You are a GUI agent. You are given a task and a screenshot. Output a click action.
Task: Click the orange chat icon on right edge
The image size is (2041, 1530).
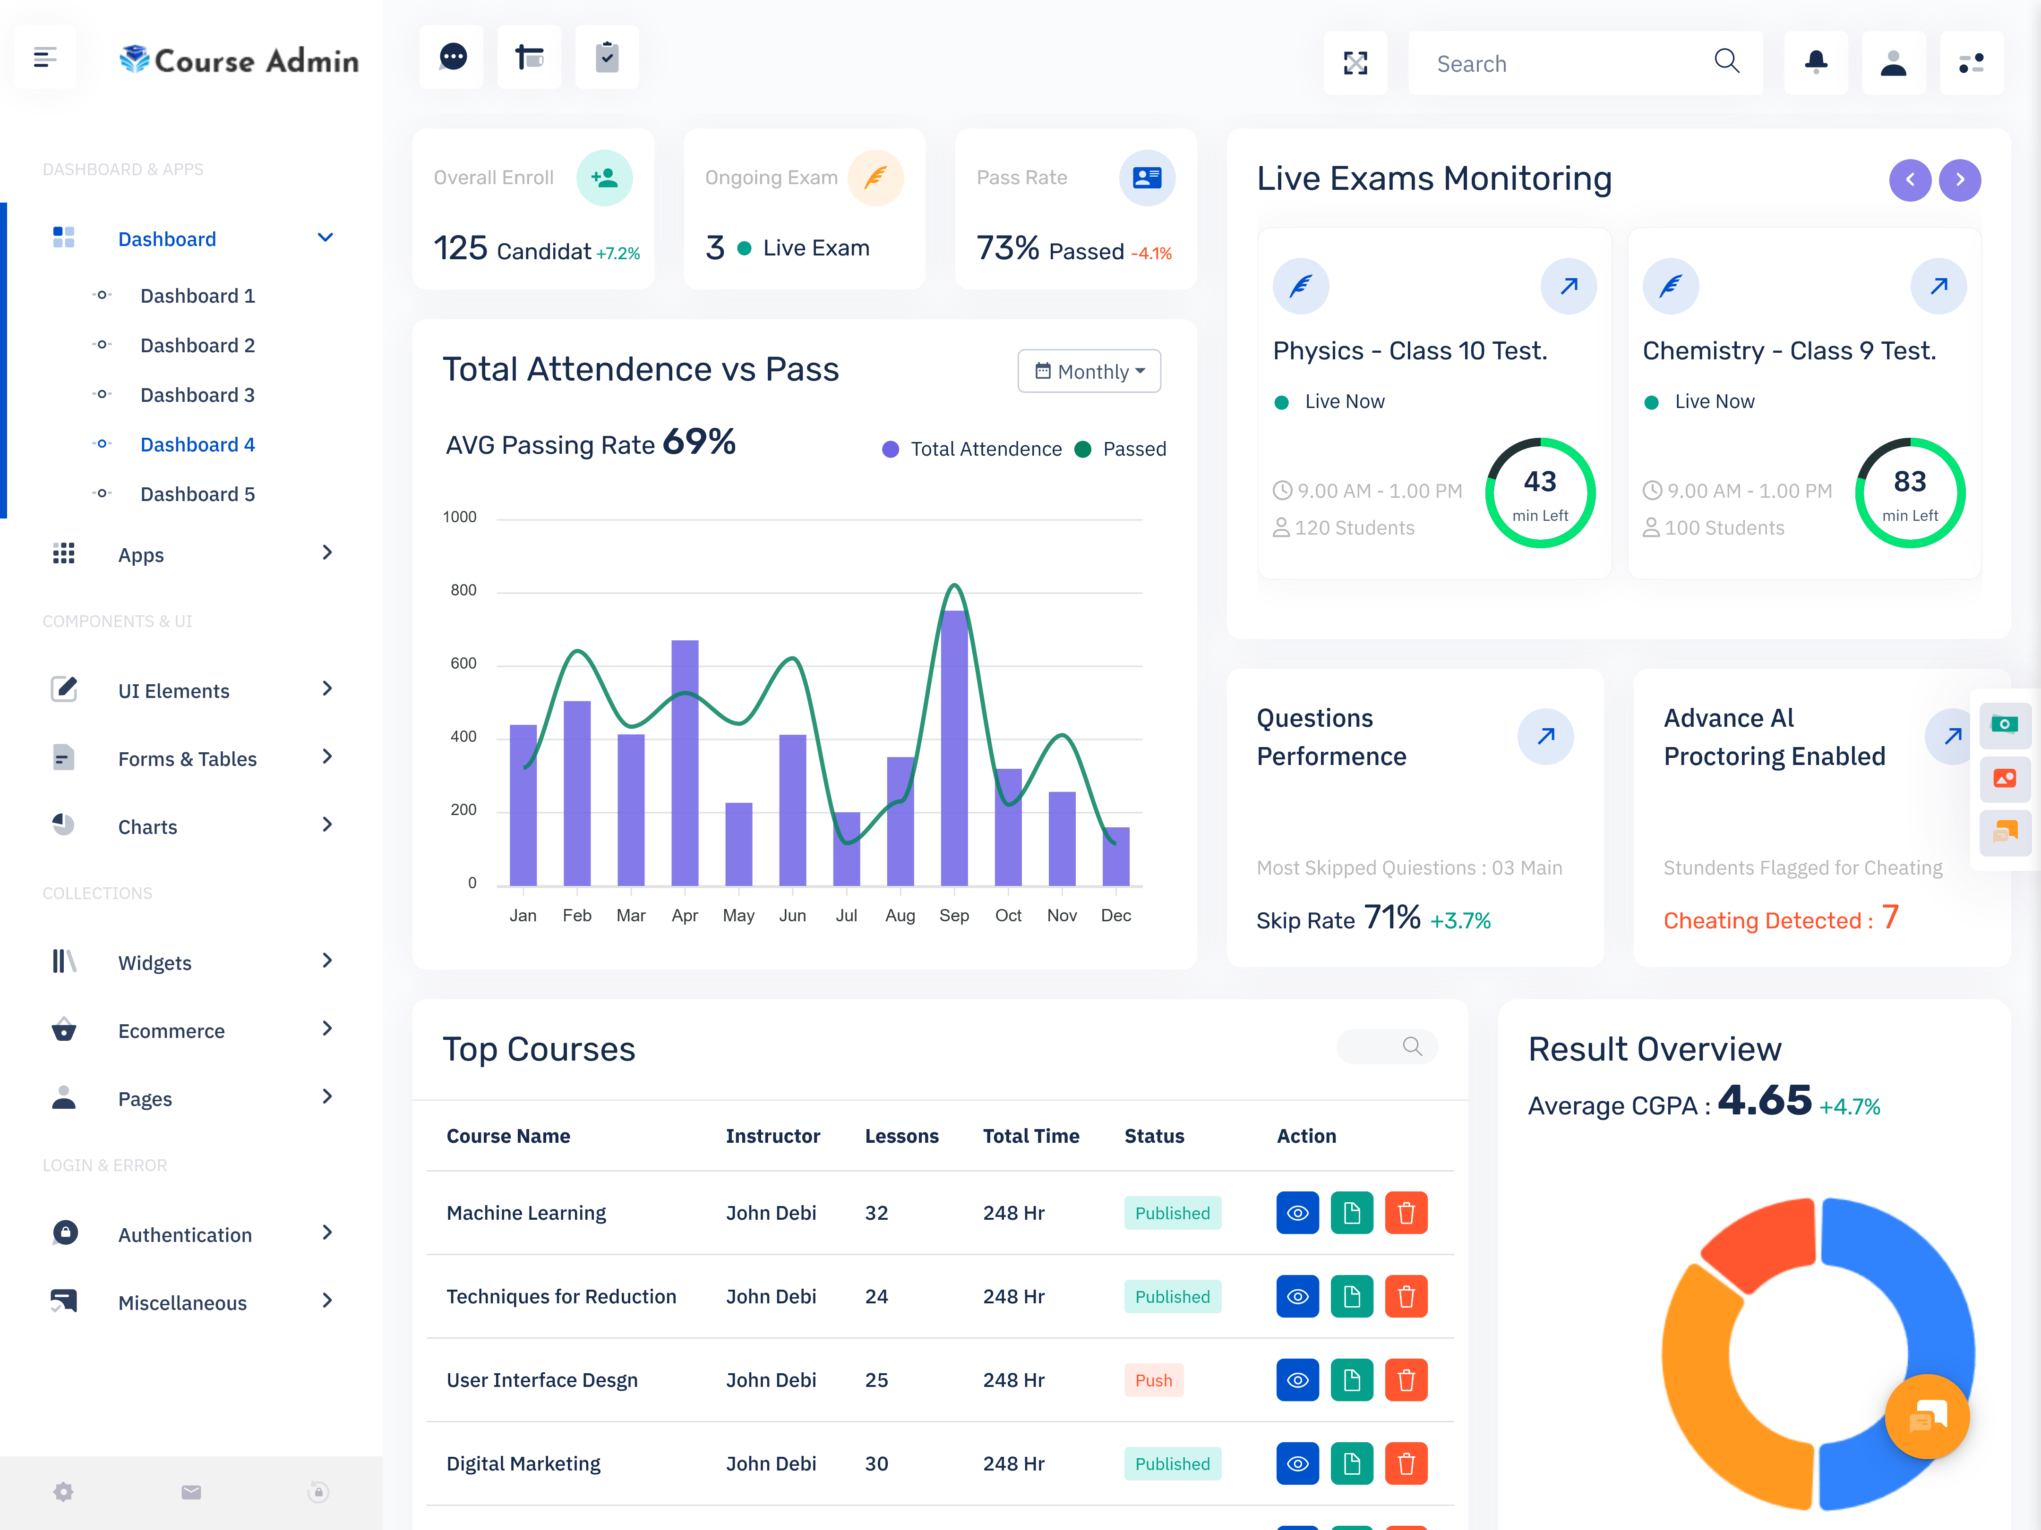pyautogui.click(x=2004, y=833)
